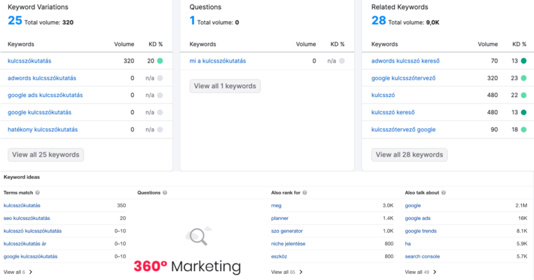This screenshot has width=534, height=280.
Task: Click View all 1 keywords button
Action: click(225, 86)
